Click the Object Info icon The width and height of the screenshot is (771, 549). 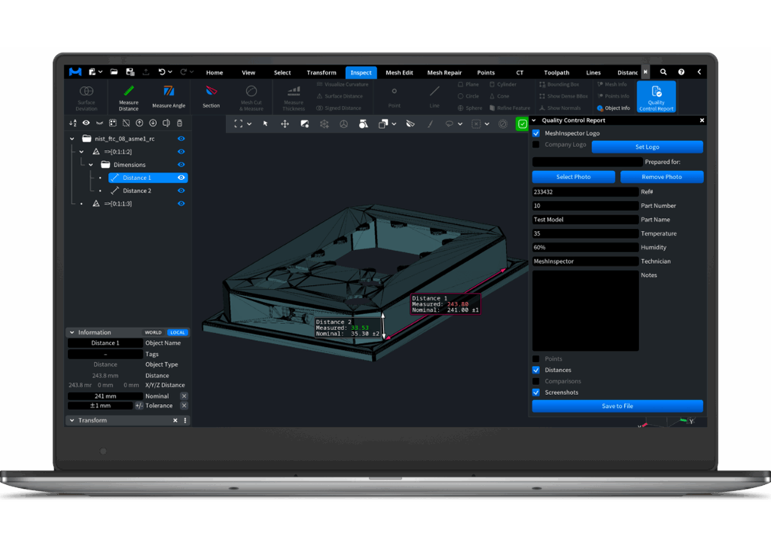(614, 108)
